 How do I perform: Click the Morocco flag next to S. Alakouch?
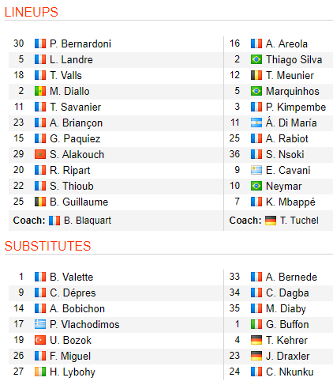coord(40,154)
